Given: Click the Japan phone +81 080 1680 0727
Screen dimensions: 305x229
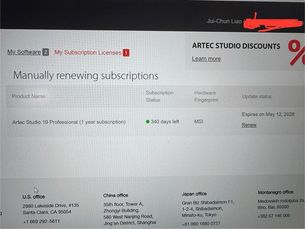Looking at the screenshot, I should pyautogui.click(x=201, y=224).
